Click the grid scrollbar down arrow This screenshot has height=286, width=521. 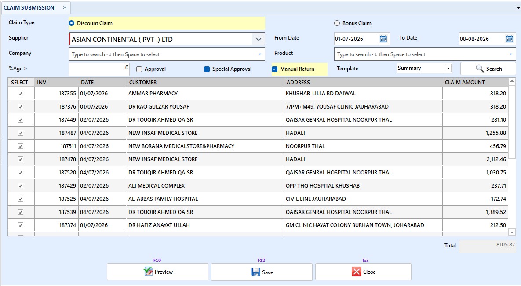pyautogui.click(x=512, y=233)
